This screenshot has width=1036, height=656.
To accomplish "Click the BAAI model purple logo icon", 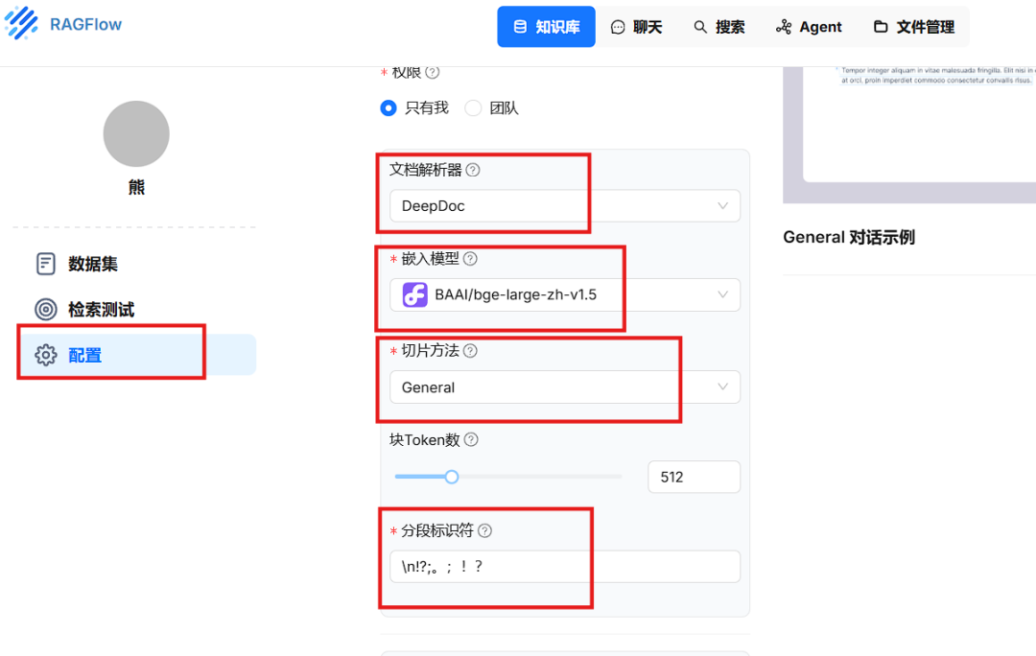I will (415, 294).
